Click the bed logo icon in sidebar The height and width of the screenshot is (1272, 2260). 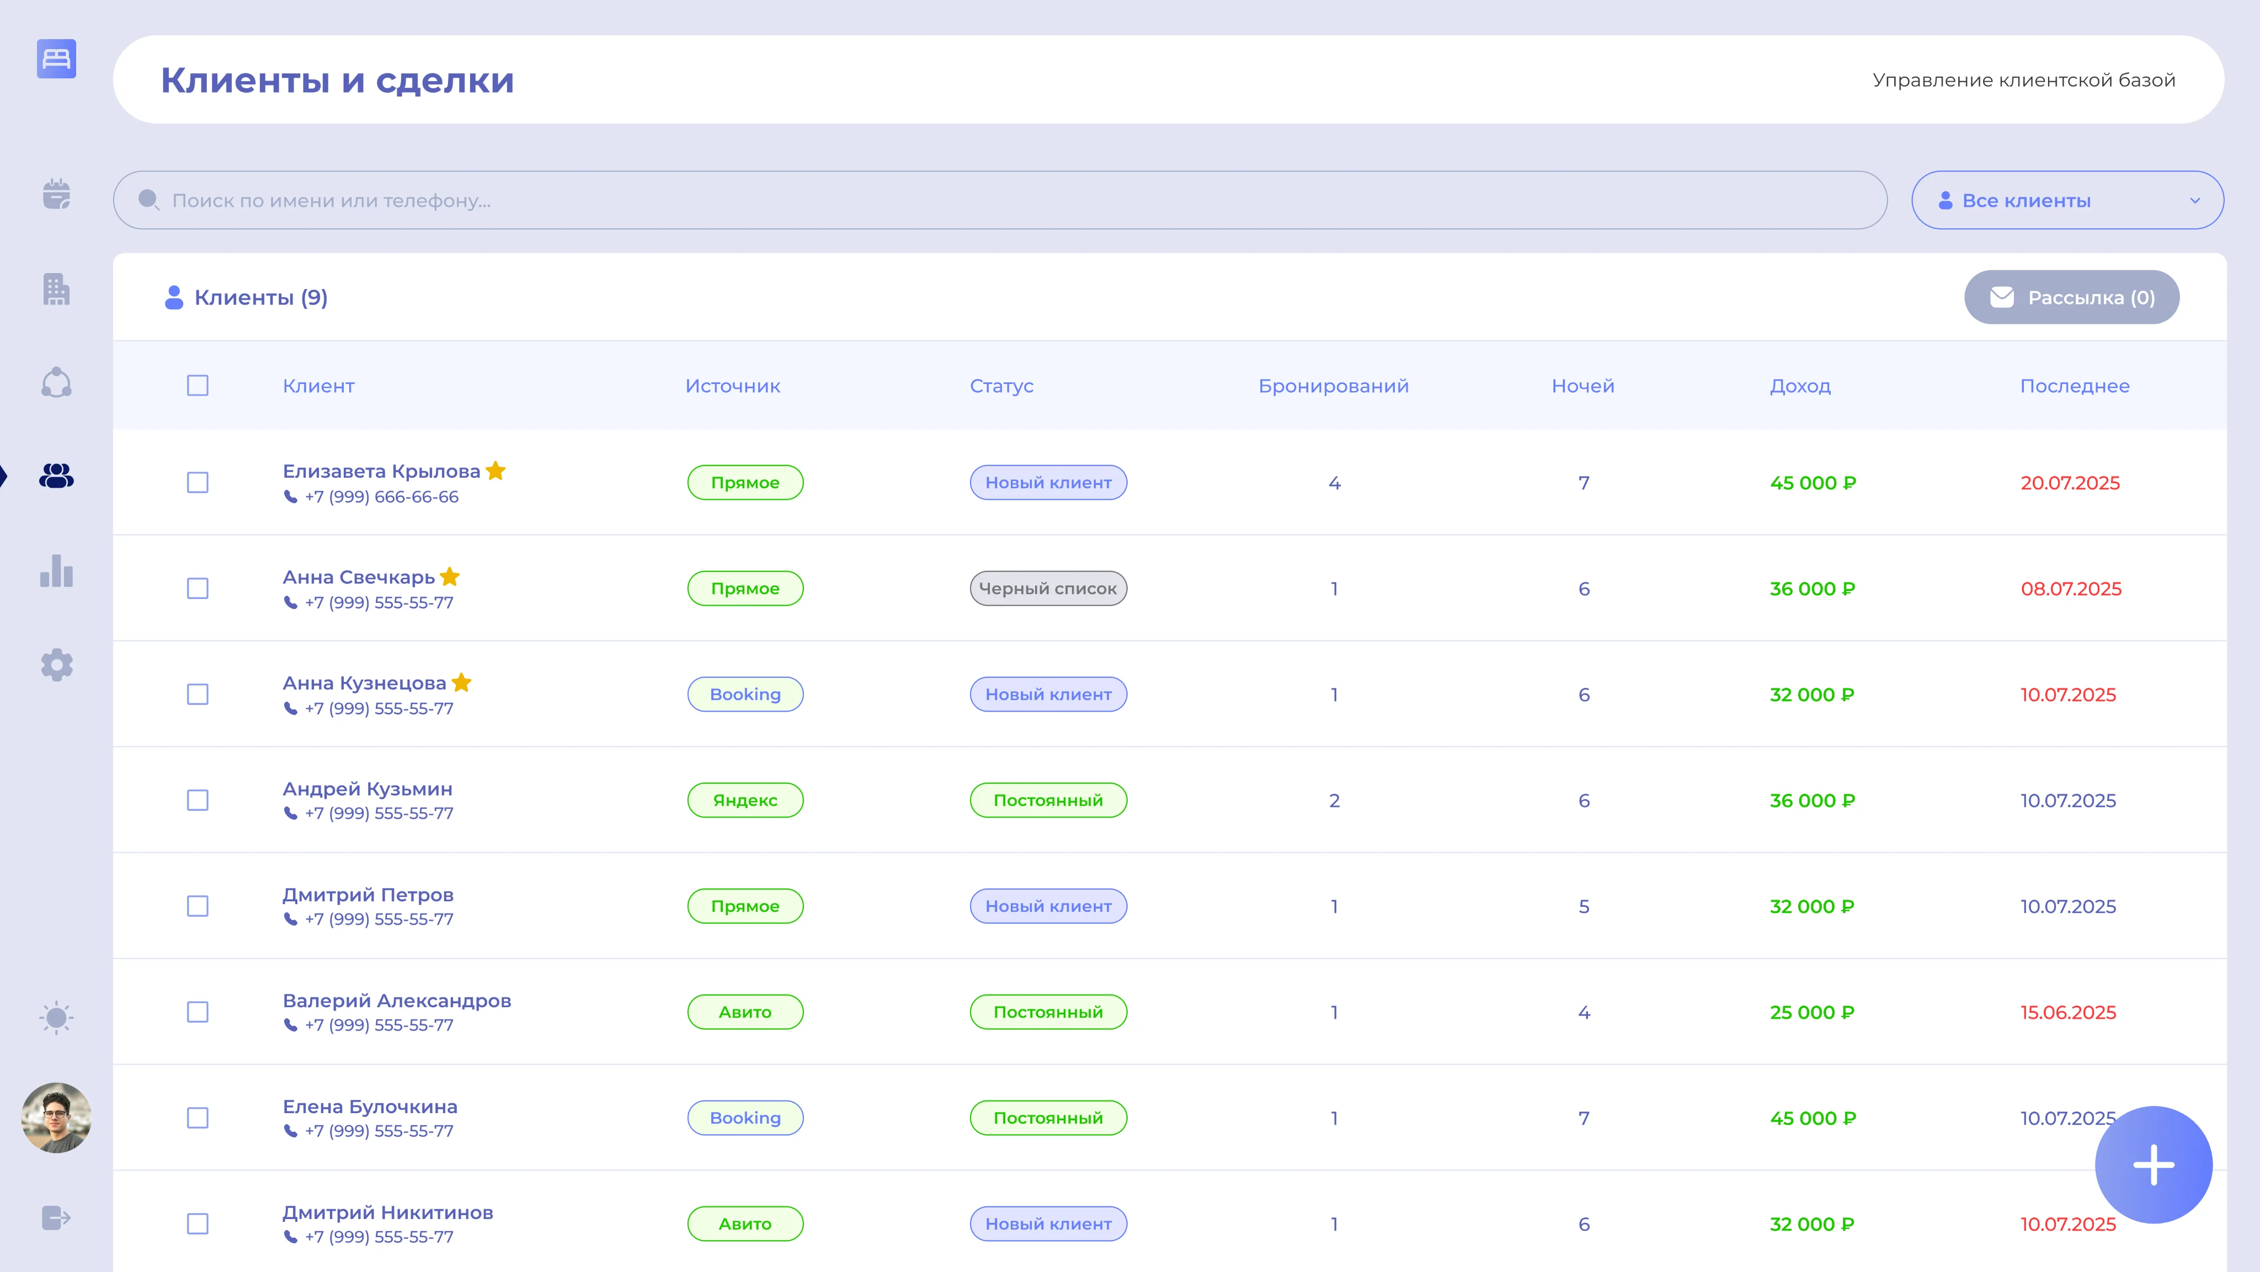pos(56,59)
